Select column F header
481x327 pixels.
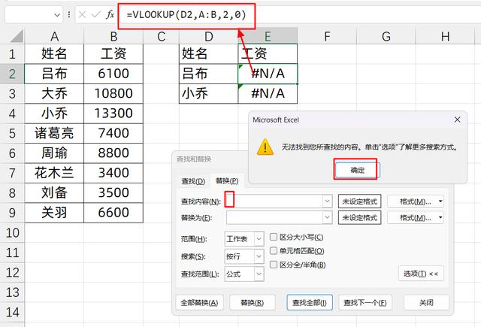[x=327, y=37]
